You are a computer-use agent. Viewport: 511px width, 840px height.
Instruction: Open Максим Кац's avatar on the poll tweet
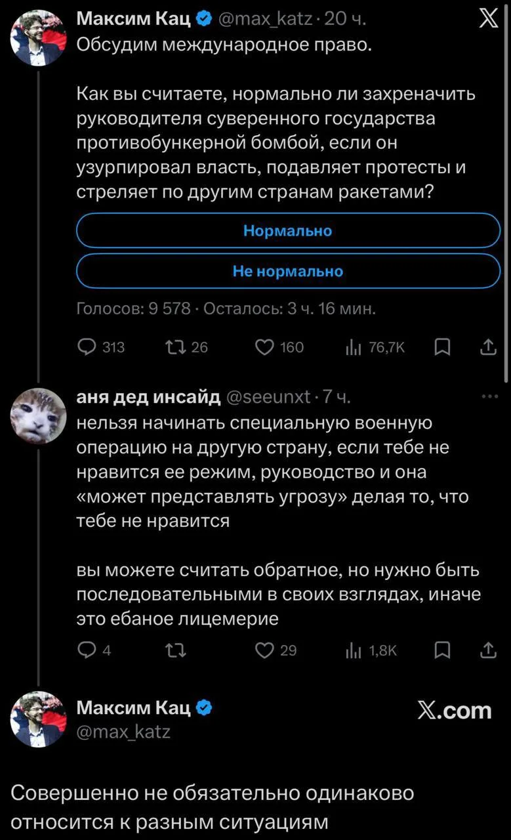38,38
